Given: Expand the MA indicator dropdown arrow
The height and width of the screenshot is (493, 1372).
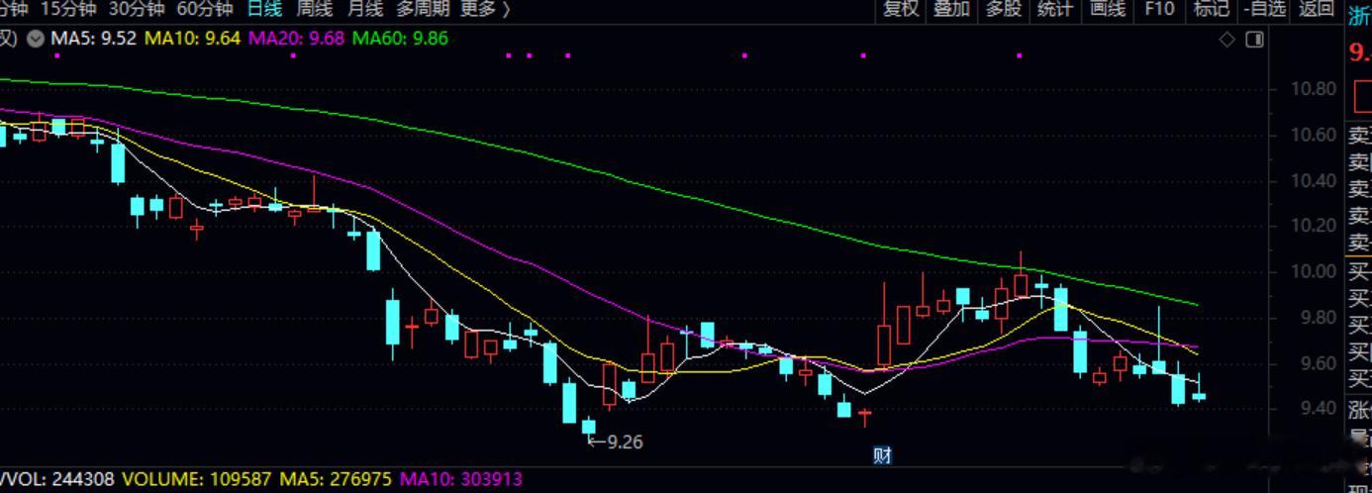Looking at the screenshot, I should (36, 39).
